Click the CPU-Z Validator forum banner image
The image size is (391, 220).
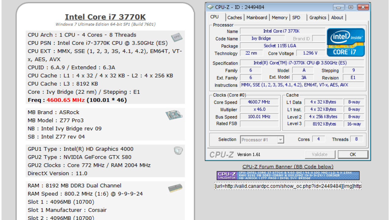click(x=288, y=176)
